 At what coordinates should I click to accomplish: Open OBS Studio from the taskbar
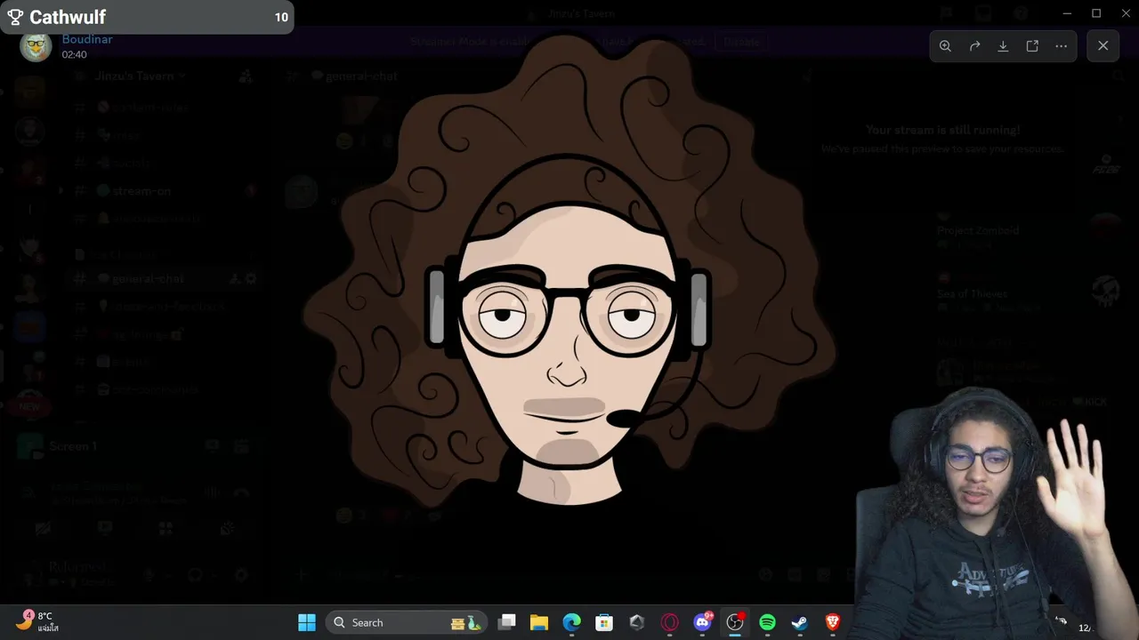coord(735,622)
